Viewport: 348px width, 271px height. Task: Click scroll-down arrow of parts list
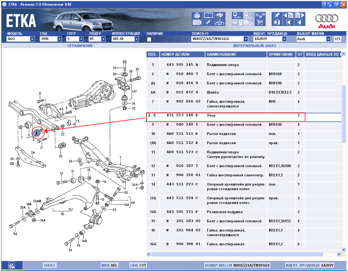pyautogui.click(x=344, y=249)
